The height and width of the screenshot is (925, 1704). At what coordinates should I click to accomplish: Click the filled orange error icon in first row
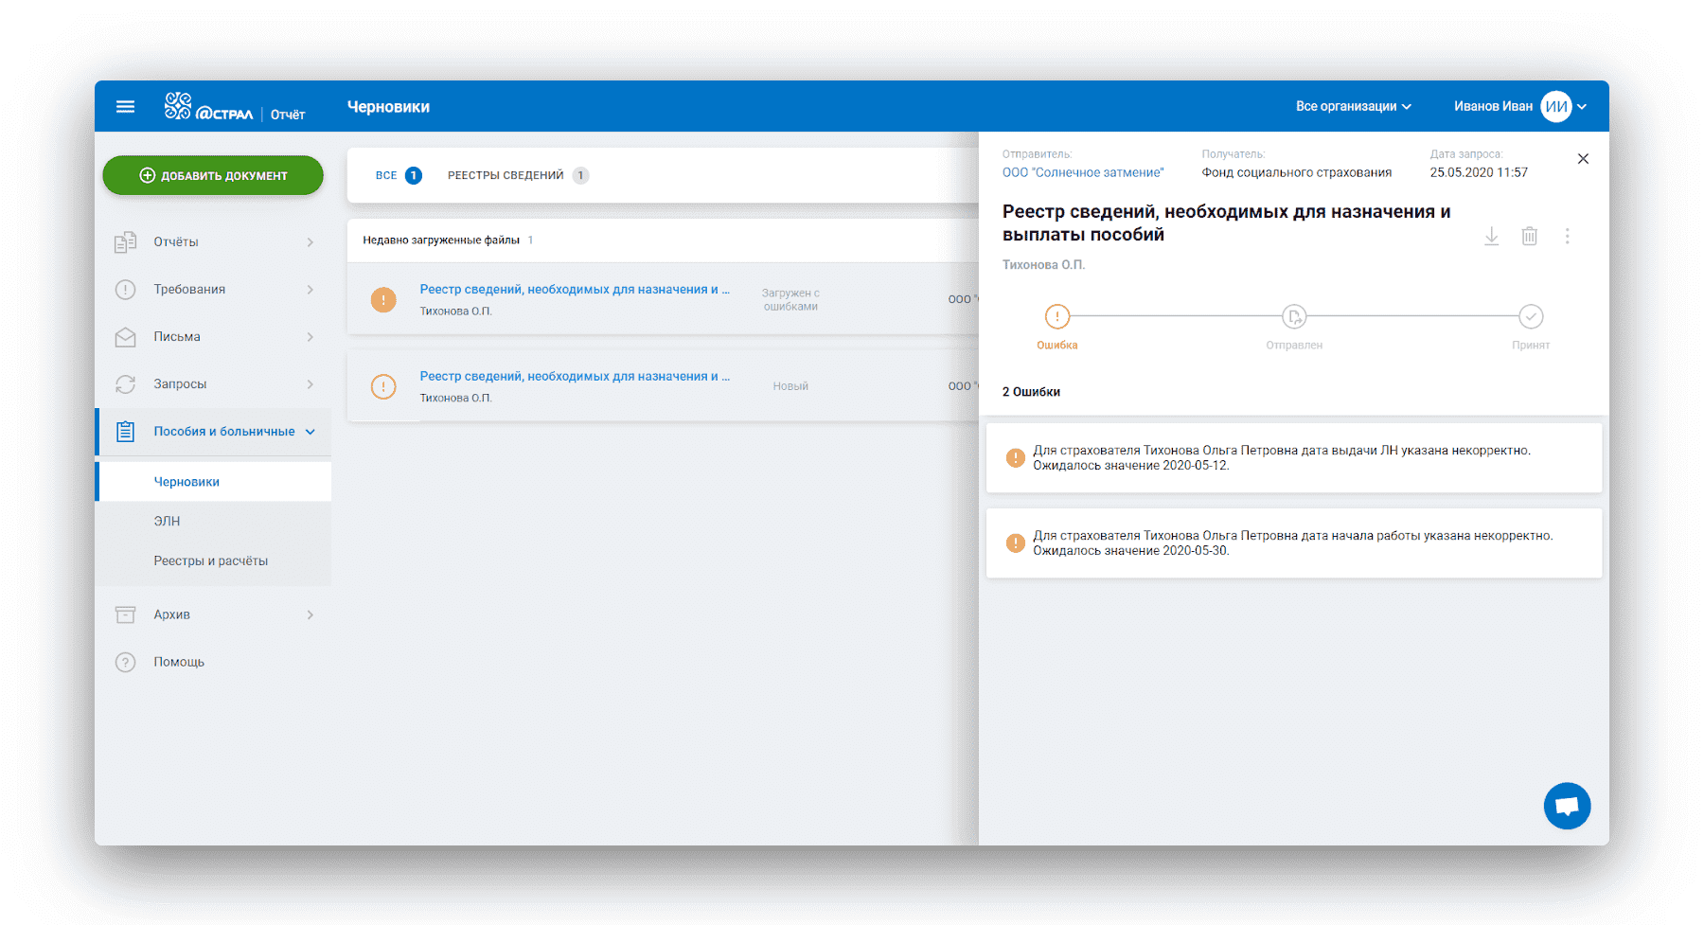tap(383, 299)
